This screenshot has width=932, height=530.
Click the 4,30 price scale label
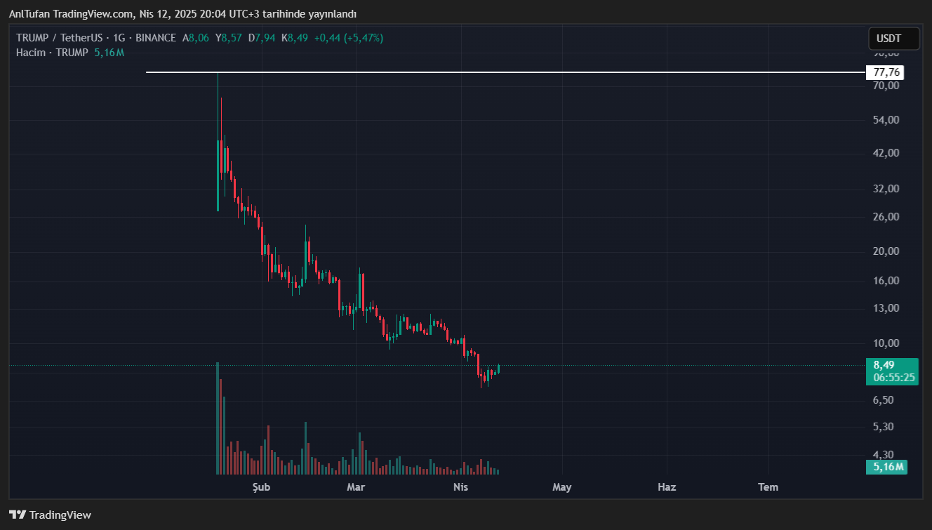point(884,454)
